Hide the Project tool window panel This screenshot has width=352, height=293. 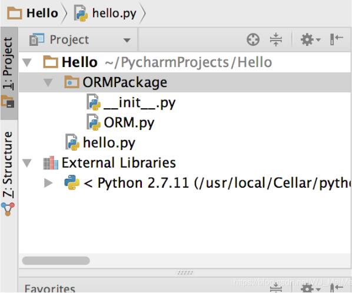pos(336,39)
